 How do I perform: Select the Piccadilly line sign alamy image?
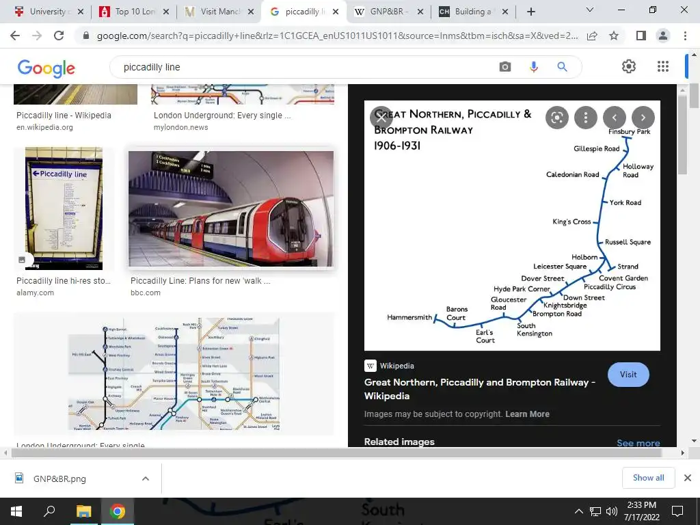[64, 208]
